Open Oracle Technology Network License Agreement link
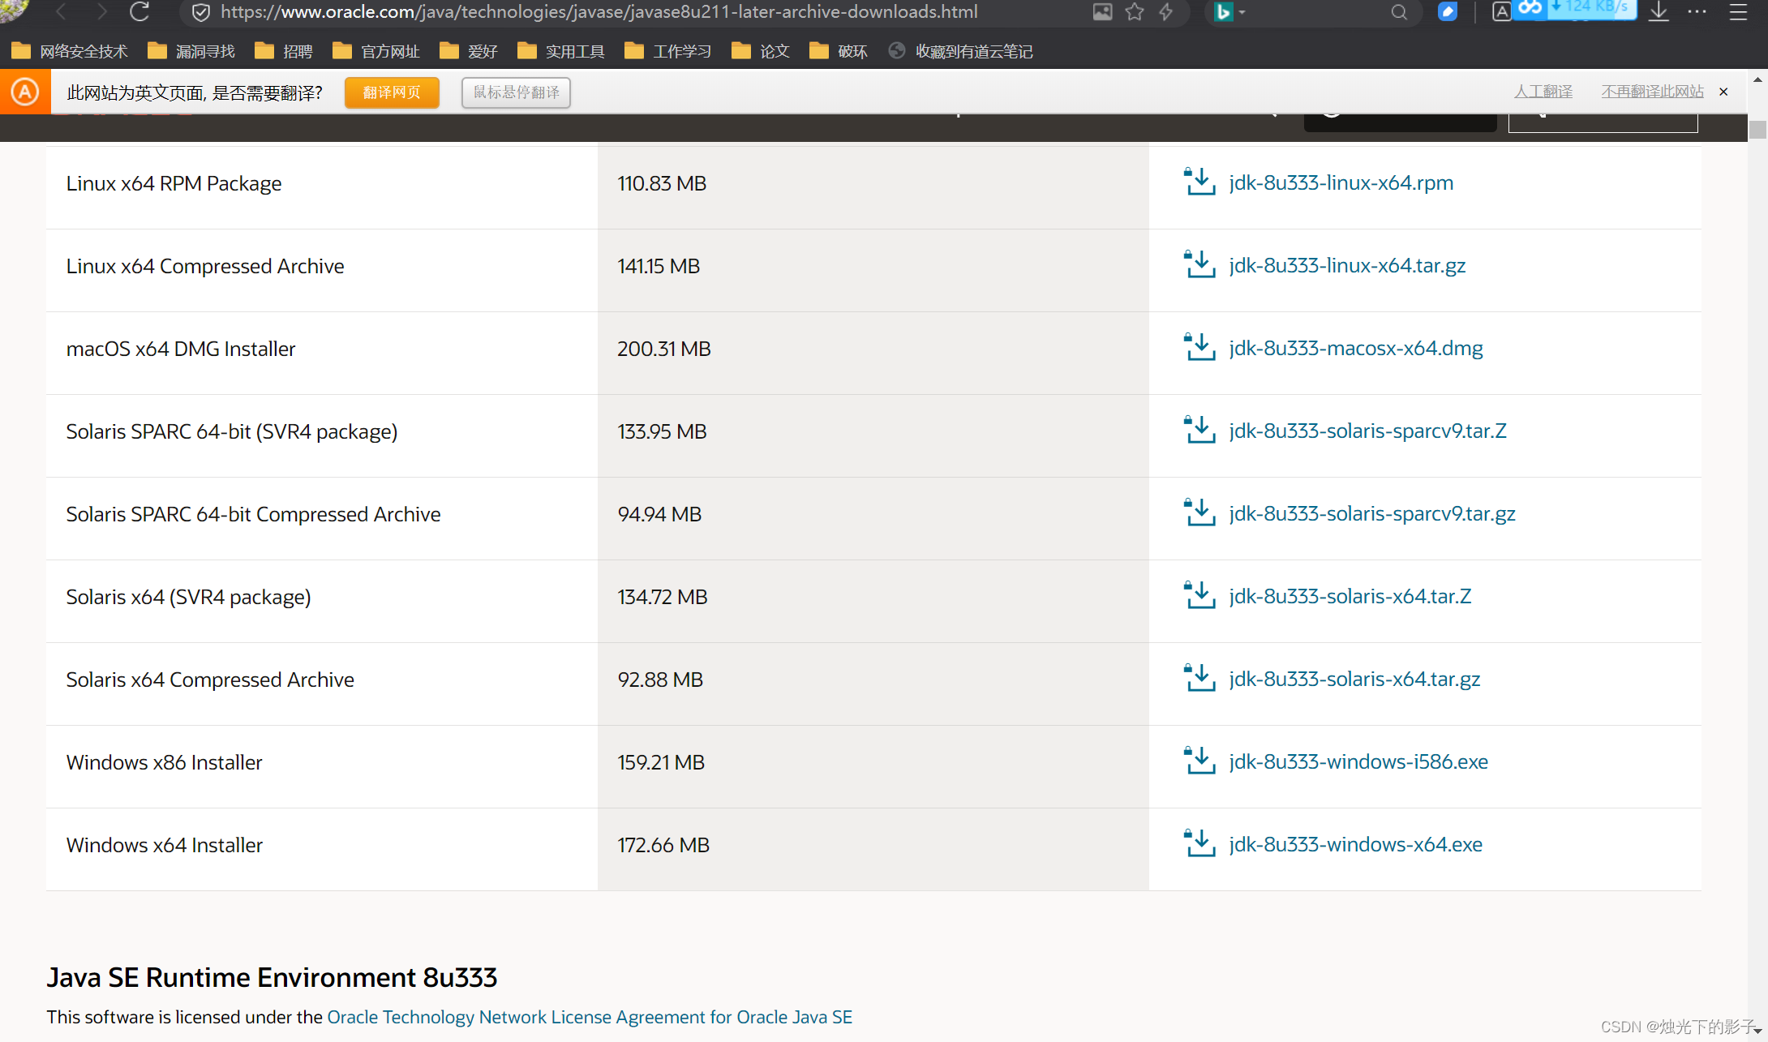 point(590,1018)
